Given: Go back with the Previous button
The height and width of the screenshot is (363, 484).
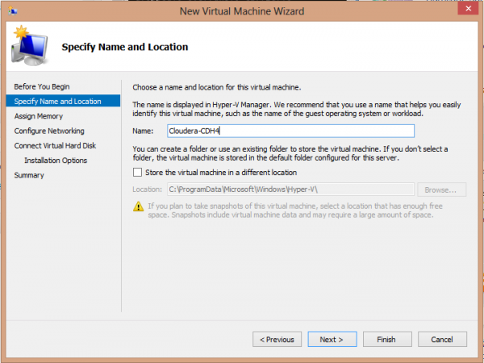Looking at the screenshot, I should coord(277,340).
